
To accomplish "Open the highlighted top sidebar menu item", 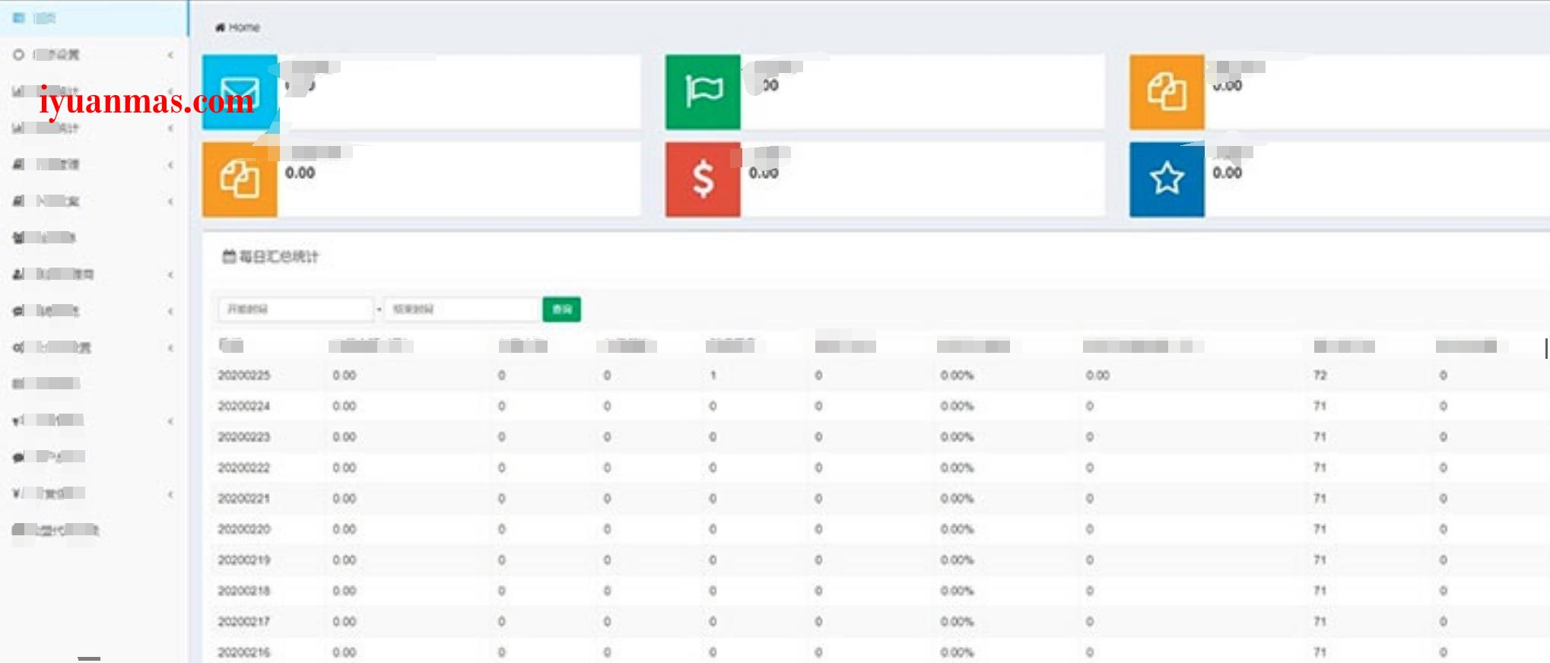I will (94, 17).
